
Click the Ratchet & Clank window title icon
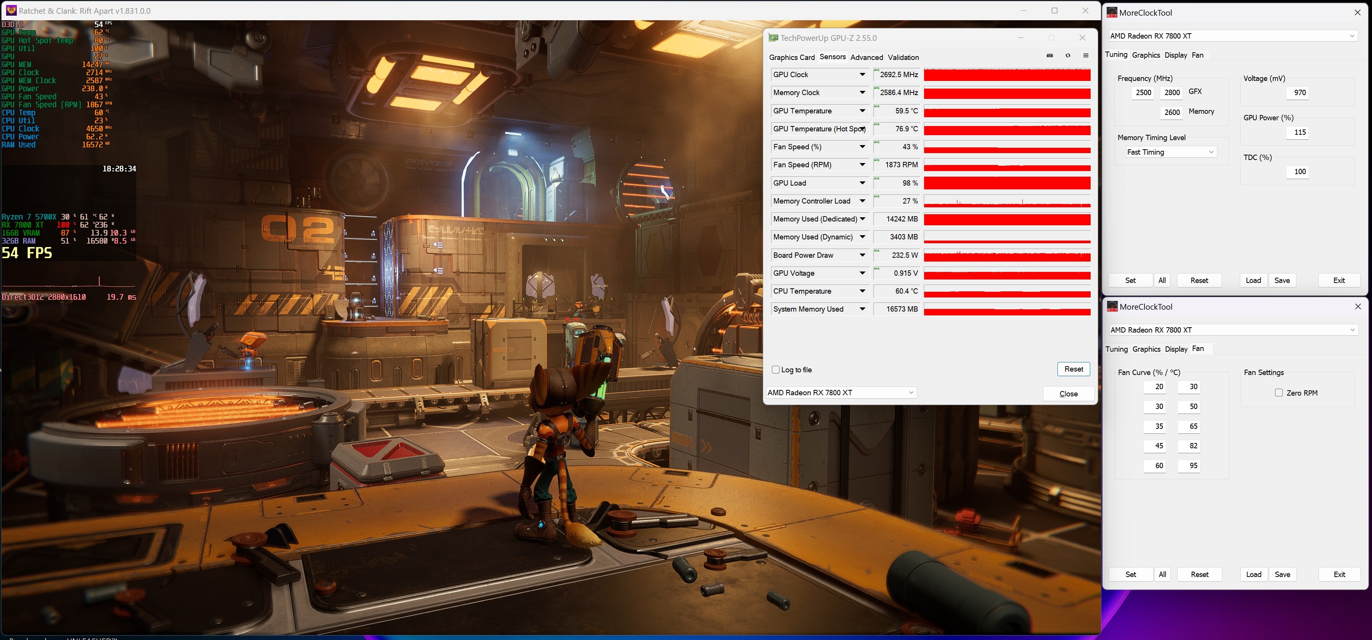(10, 10)
